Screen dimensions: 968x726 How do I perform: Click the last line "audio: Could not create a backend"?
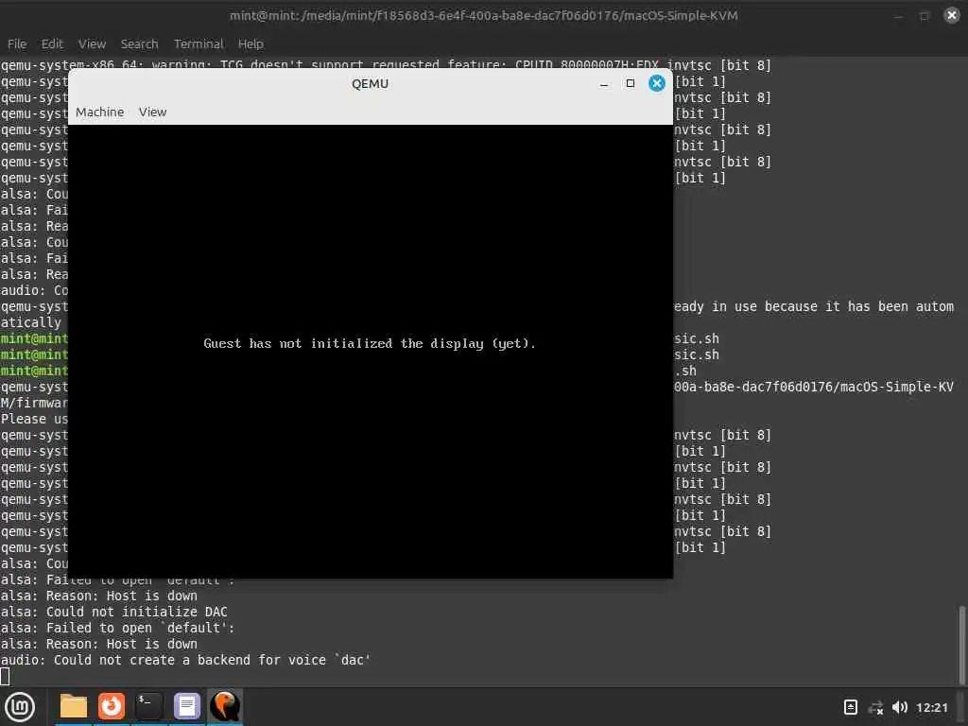click(185, 660)
